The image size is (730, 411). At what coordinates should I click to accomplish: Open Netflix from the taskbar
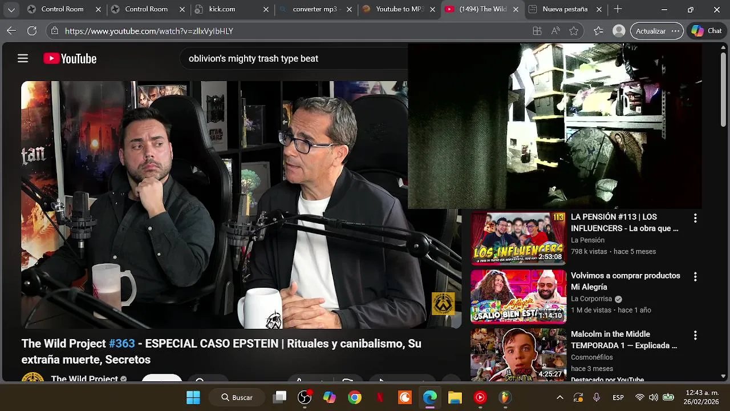[380, 397]
